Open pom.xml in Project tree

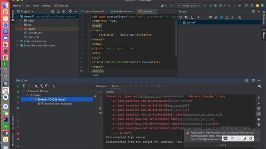click(33, 37)
